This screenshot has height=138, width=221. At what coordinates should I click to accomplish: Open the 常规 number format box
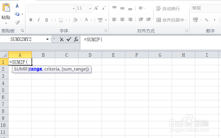(x=206, y=8)
